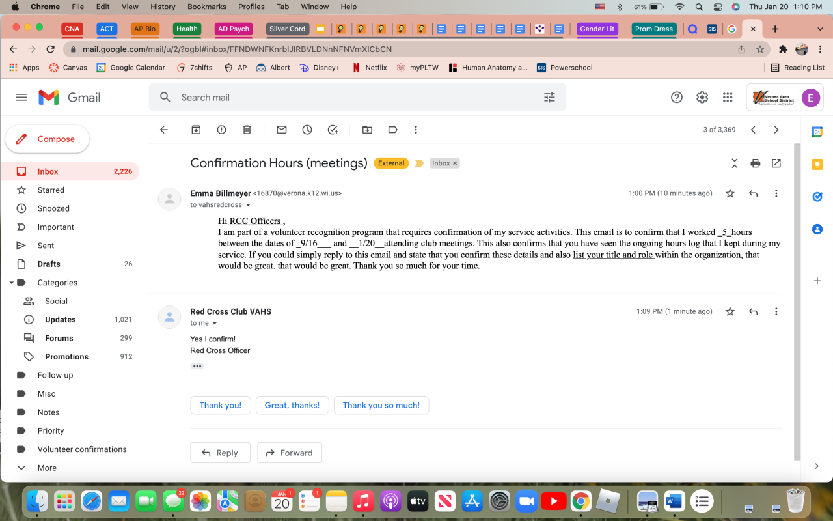Open Google Calendar side panel
The width and height of the screenshot is (833, 521).
pyautogui.click(x=817, y=132)
